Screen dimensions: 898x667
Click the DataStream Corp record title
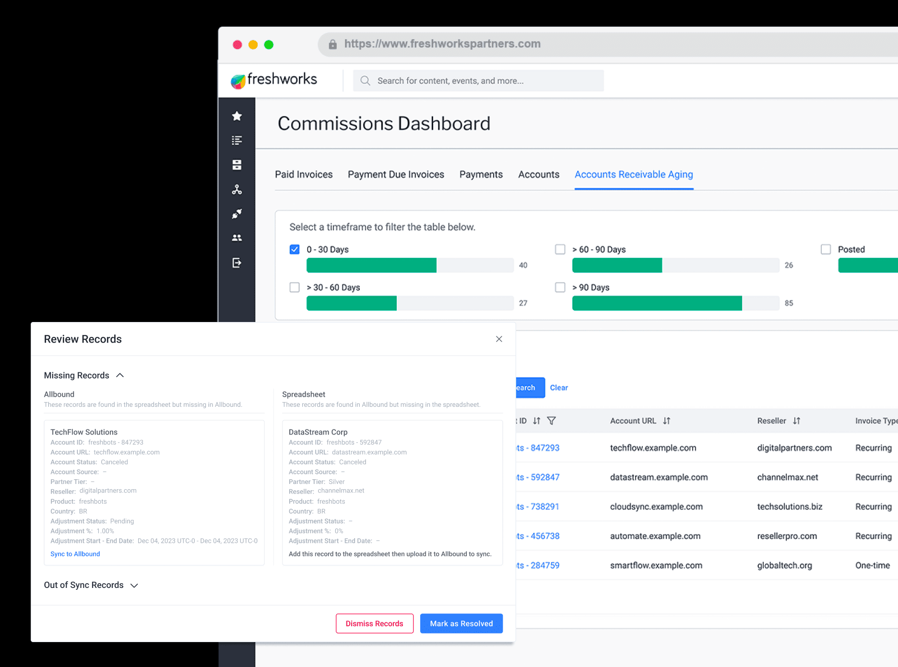318,432
